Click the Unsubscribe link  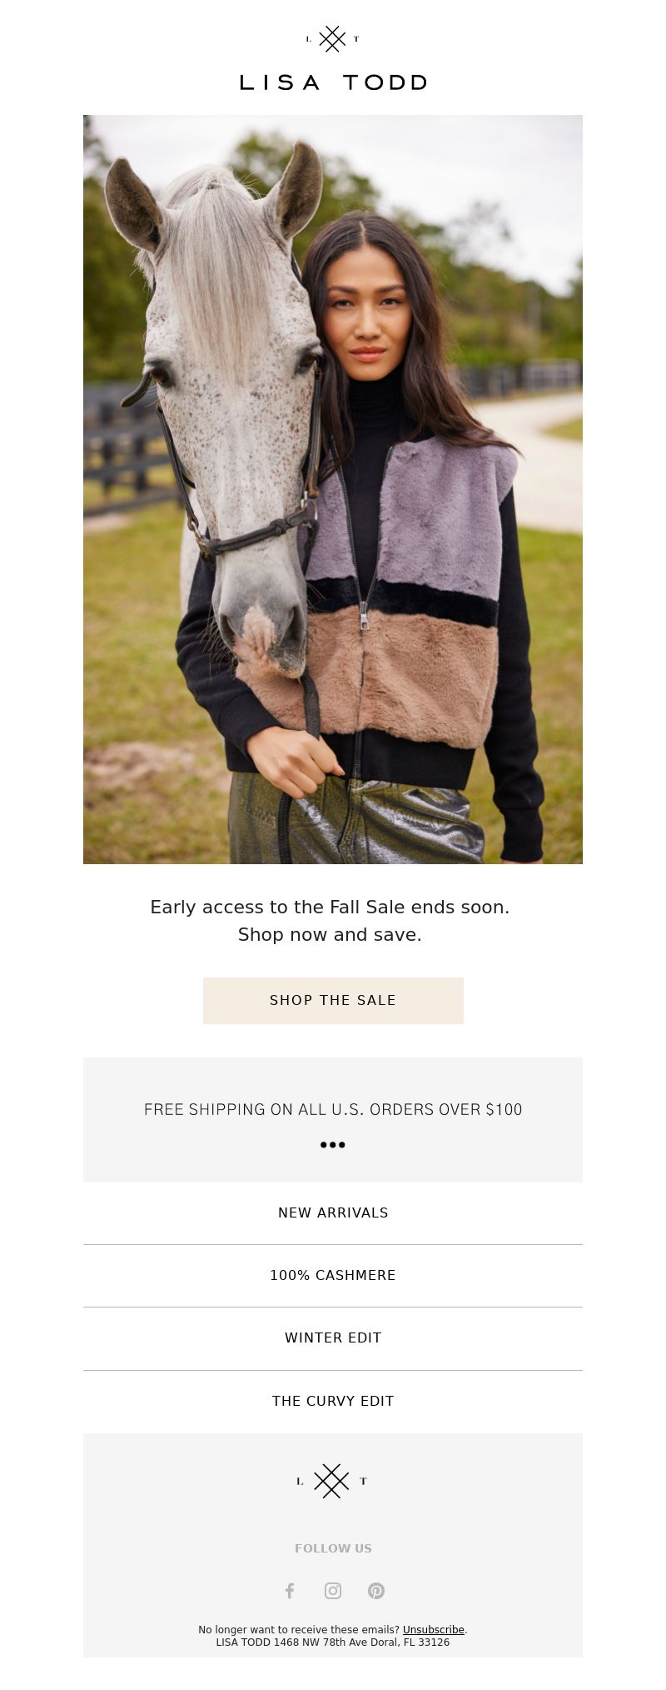[x=434, y=1629]
